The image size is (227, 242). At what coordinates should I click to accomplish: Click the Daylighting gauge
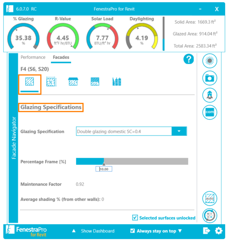tap(142, 36)
